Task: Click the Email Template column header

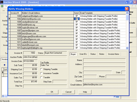Action: pyautogui.click(x=103, y=13)
